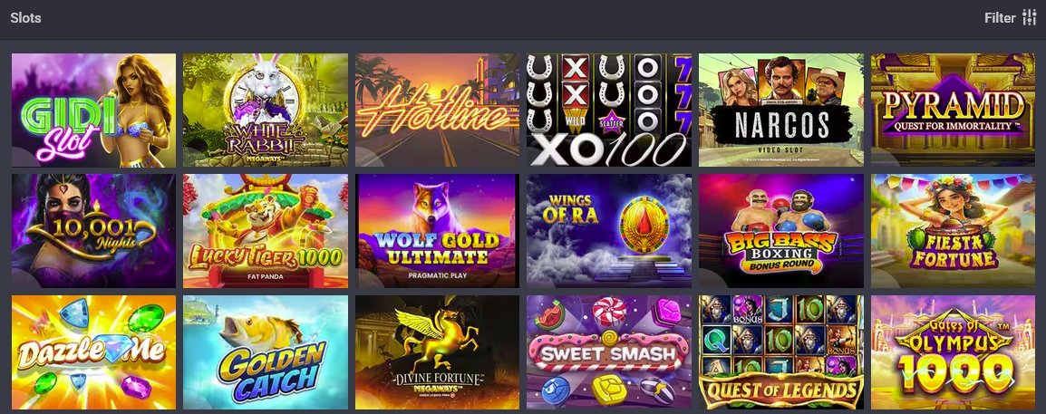Choose the Sweet Smash game
The image size is (1046, 414).
[x=609, y=352]
